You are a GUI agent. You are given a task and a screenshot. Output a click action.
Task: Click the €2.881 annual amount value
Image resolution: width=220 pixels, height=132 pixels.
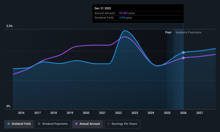tap(124, 13)
